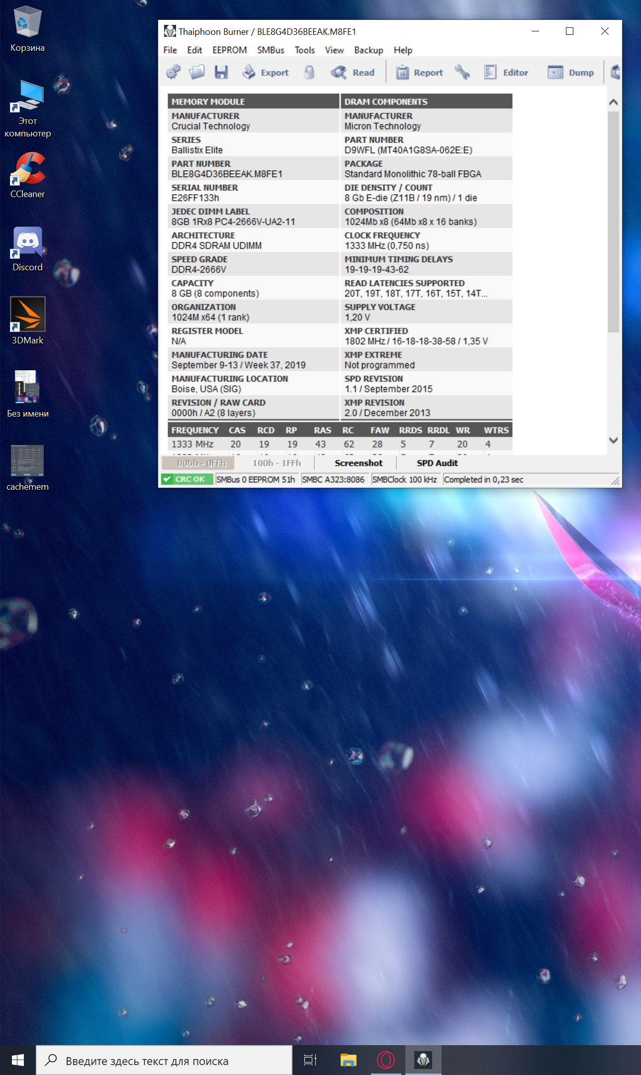The width and height of the screenshot is (641, 1075).
Task: Click the BLE8G4D36BEEAK.M8FE1 part number value
Action: 227,174
